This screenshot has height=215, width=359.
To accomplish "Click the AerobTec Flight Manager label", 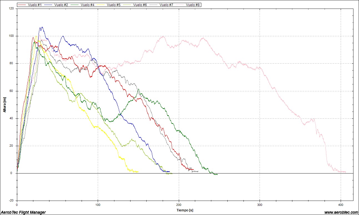I will (23, 212).
